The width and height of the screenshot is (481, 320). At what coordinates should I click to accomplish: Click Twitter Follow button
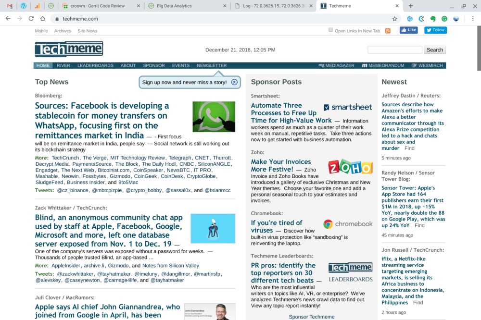(x=435, y=30)
